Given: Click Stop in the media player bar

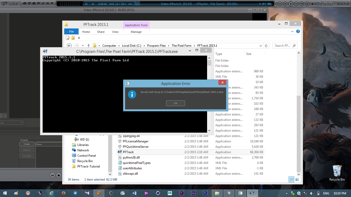Looking at the screenshot, I should pyautogui.click(x=285, y=4).
